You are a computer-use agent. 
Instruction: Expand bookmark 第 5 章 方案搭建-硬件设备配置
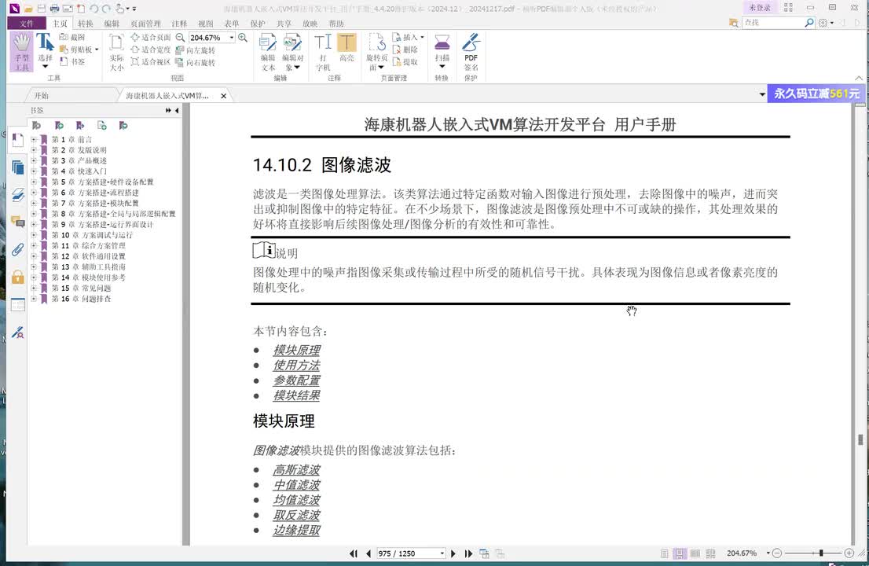point(34,182)
